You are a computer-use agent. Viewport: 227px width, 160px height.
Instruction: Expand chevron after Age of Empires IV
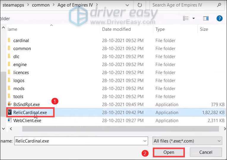coord(97,5)
